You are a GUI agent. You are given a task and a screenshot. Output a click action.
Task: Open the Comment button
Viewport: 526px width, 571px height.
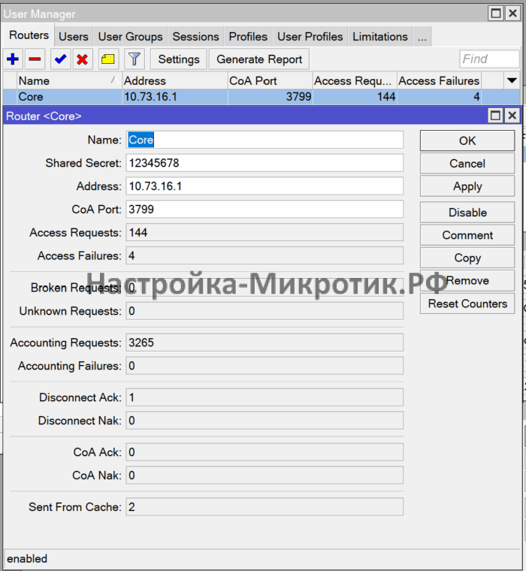(x=467, y=235)
